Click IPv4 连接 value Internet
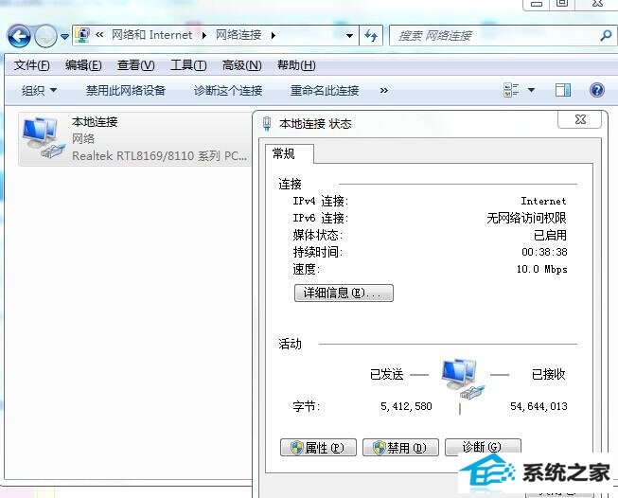Viewport: 618px width, 498px height. [x=543, y=201]
